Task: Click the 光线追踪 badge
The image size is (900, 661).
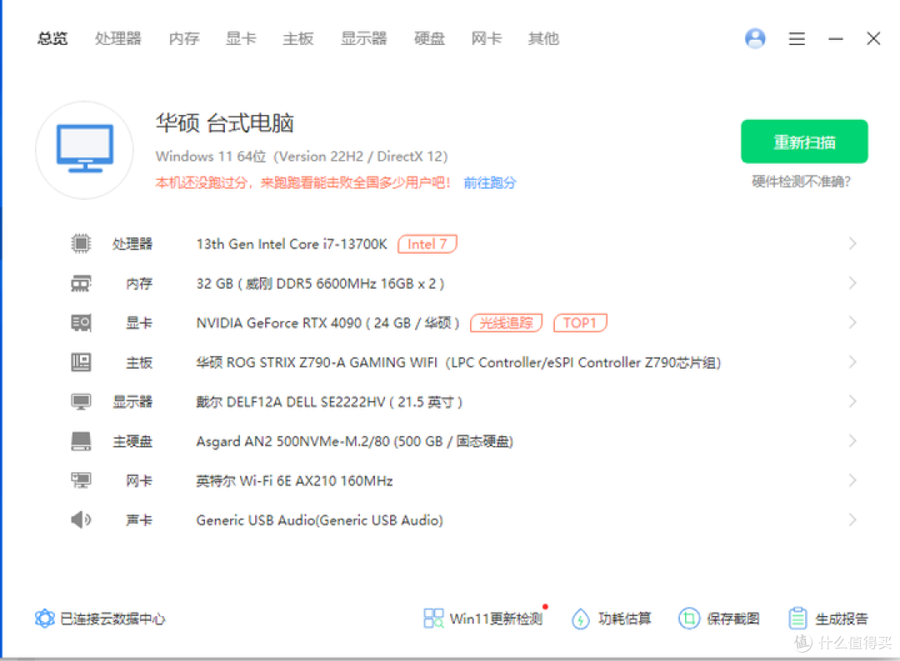Action: (507, 323)
